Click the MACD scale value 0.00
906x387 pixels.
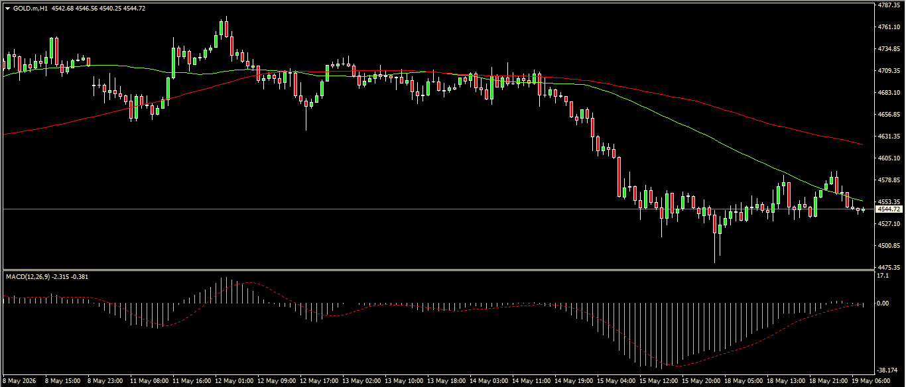[x=883, y=304]
